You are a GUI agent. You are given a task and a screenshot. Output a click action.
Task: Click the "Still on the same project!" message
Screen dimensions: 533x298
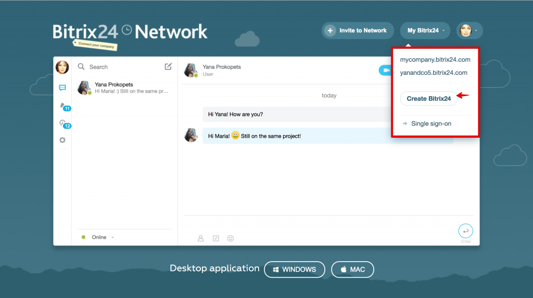(328, 136)
